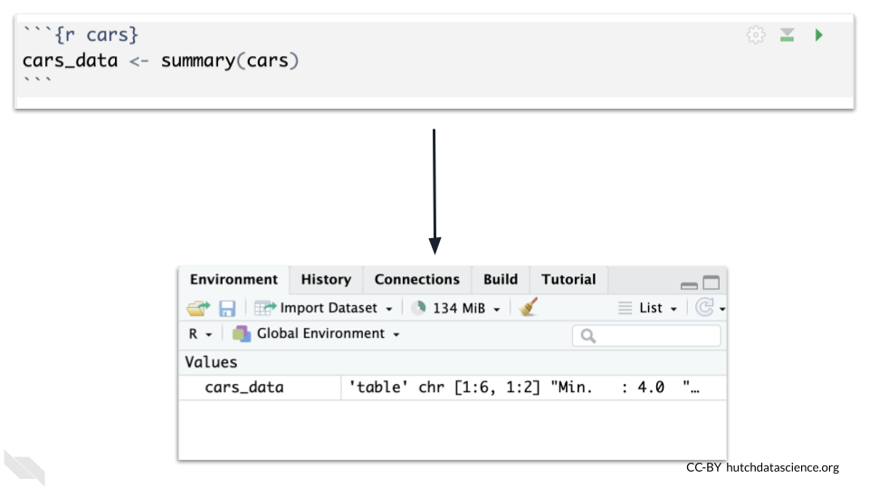Select the cars_data variable row
869x489 pixels.
(x=244, y=388)
